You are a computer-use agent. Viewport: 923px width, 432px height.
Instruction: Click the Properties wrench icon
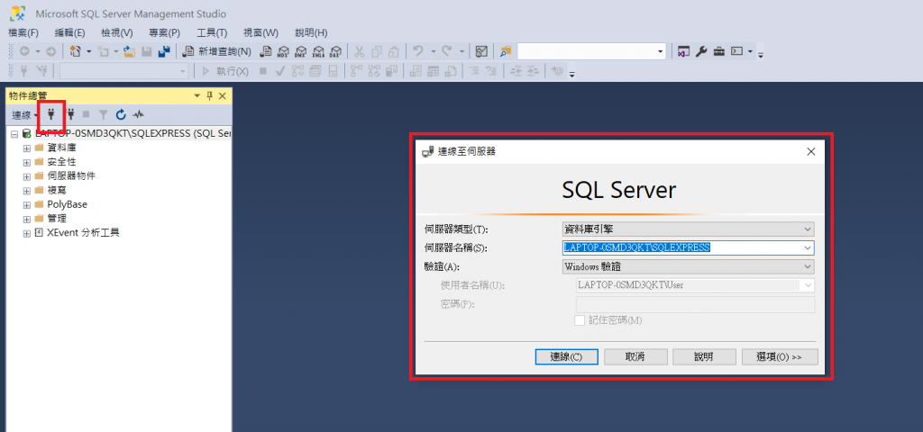pos(700,51)
